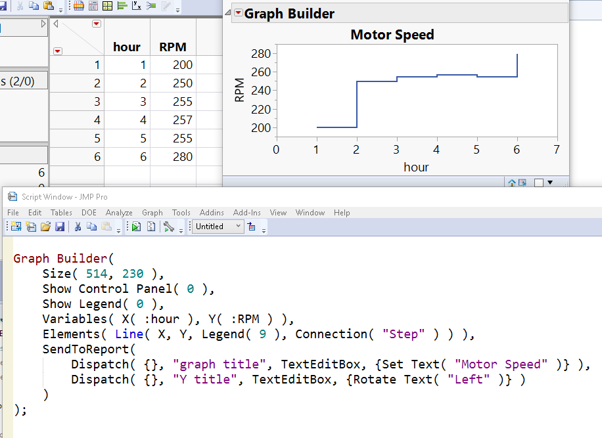Click the New Data Table icon
Image resolution: width=602 pixels, height=438 pixels.
[x=16, y=227]
